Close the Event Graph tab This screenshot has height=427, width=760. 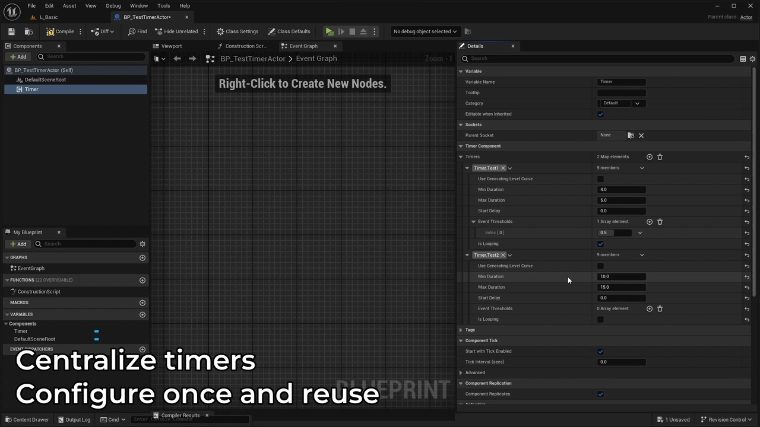click(335, 46)
